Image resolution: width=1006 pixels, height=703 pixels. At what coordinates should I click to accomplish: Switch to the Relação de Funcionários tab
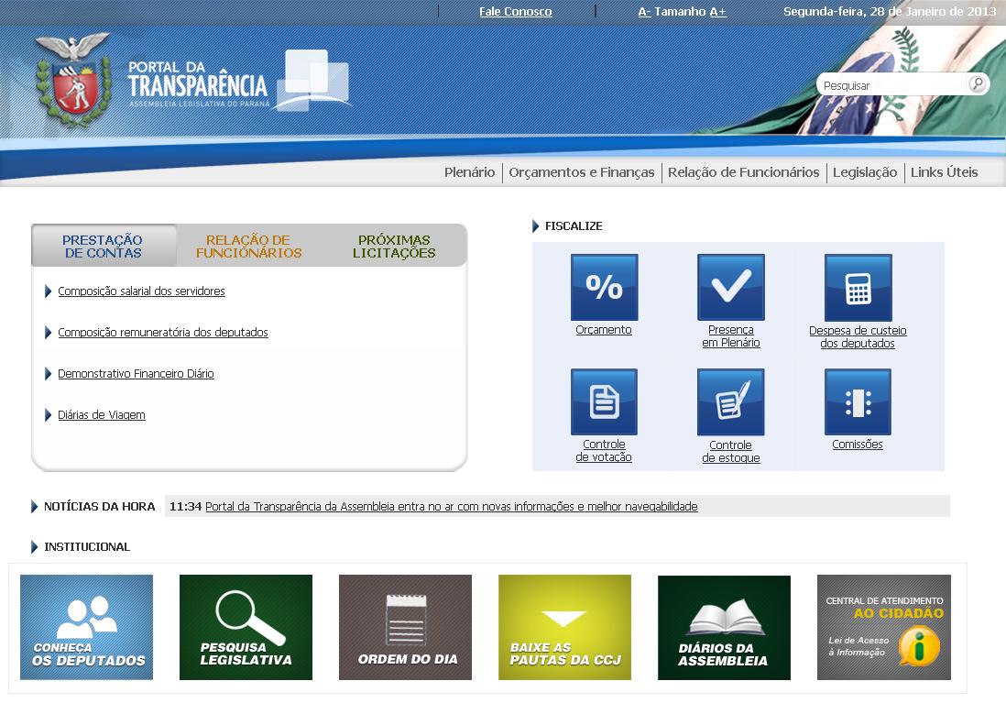pos(248,247)
